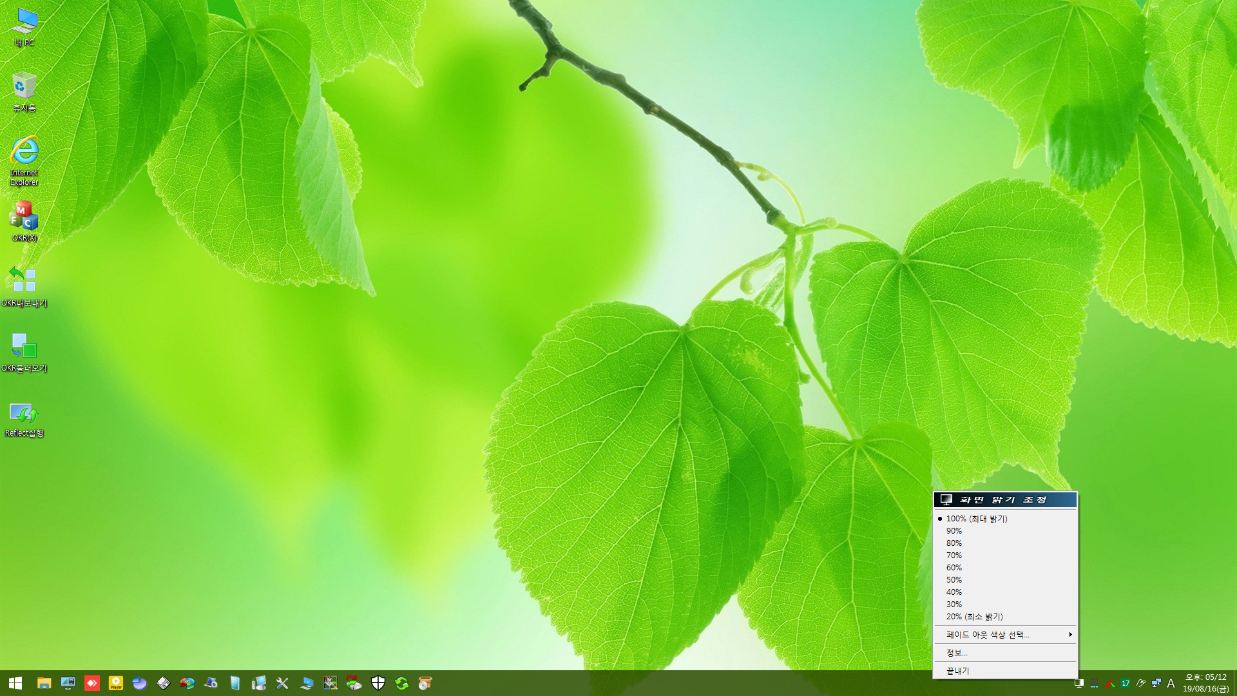The image size is (1237, 696).
Task: Open the Windows logo tools taskbar icon
Action: (331, 683)
